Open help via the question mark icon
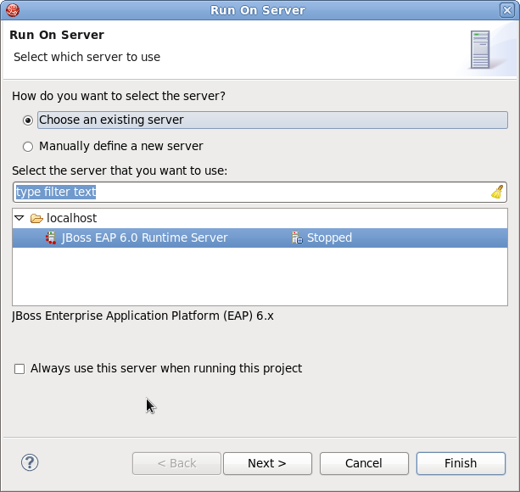The image size is (520, 492). coord(30,462)
